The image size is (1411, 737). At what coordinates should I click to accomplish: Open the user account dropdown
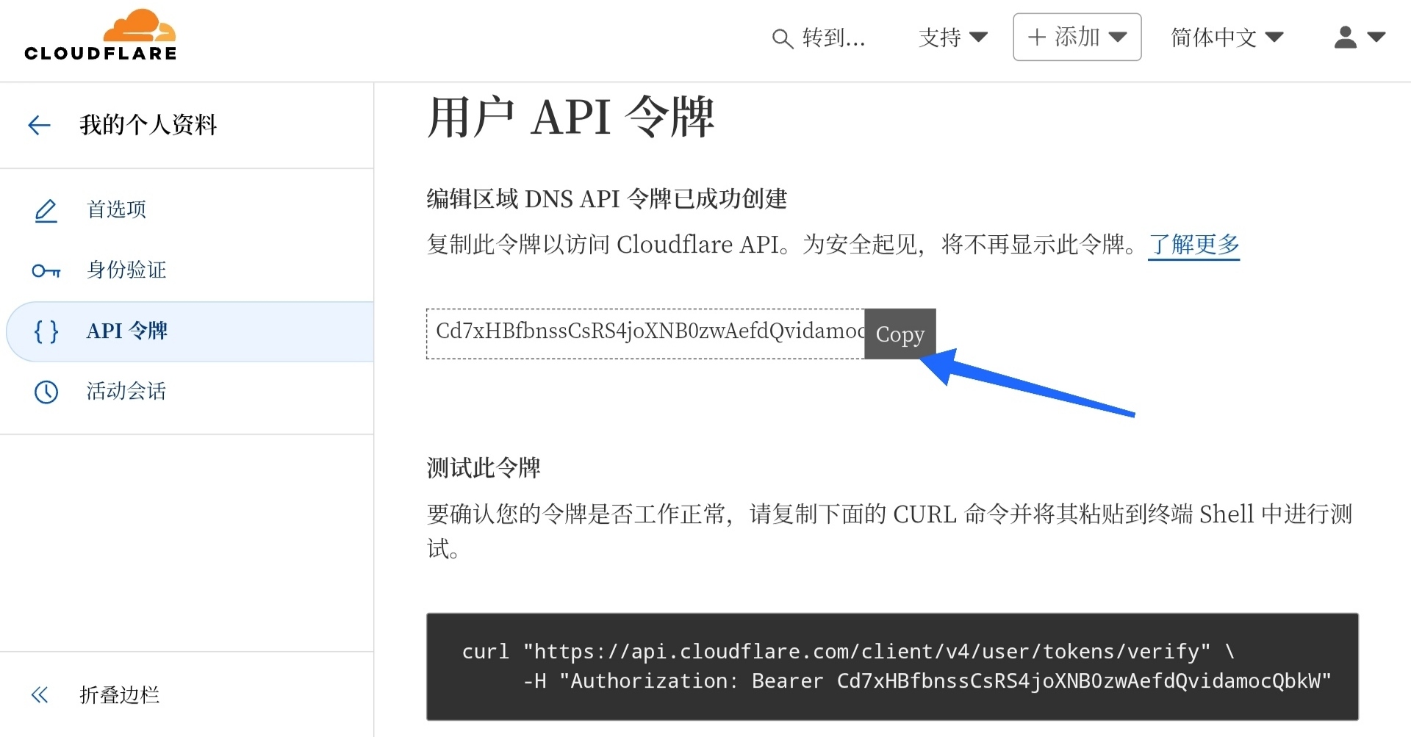click(1359, 37)
